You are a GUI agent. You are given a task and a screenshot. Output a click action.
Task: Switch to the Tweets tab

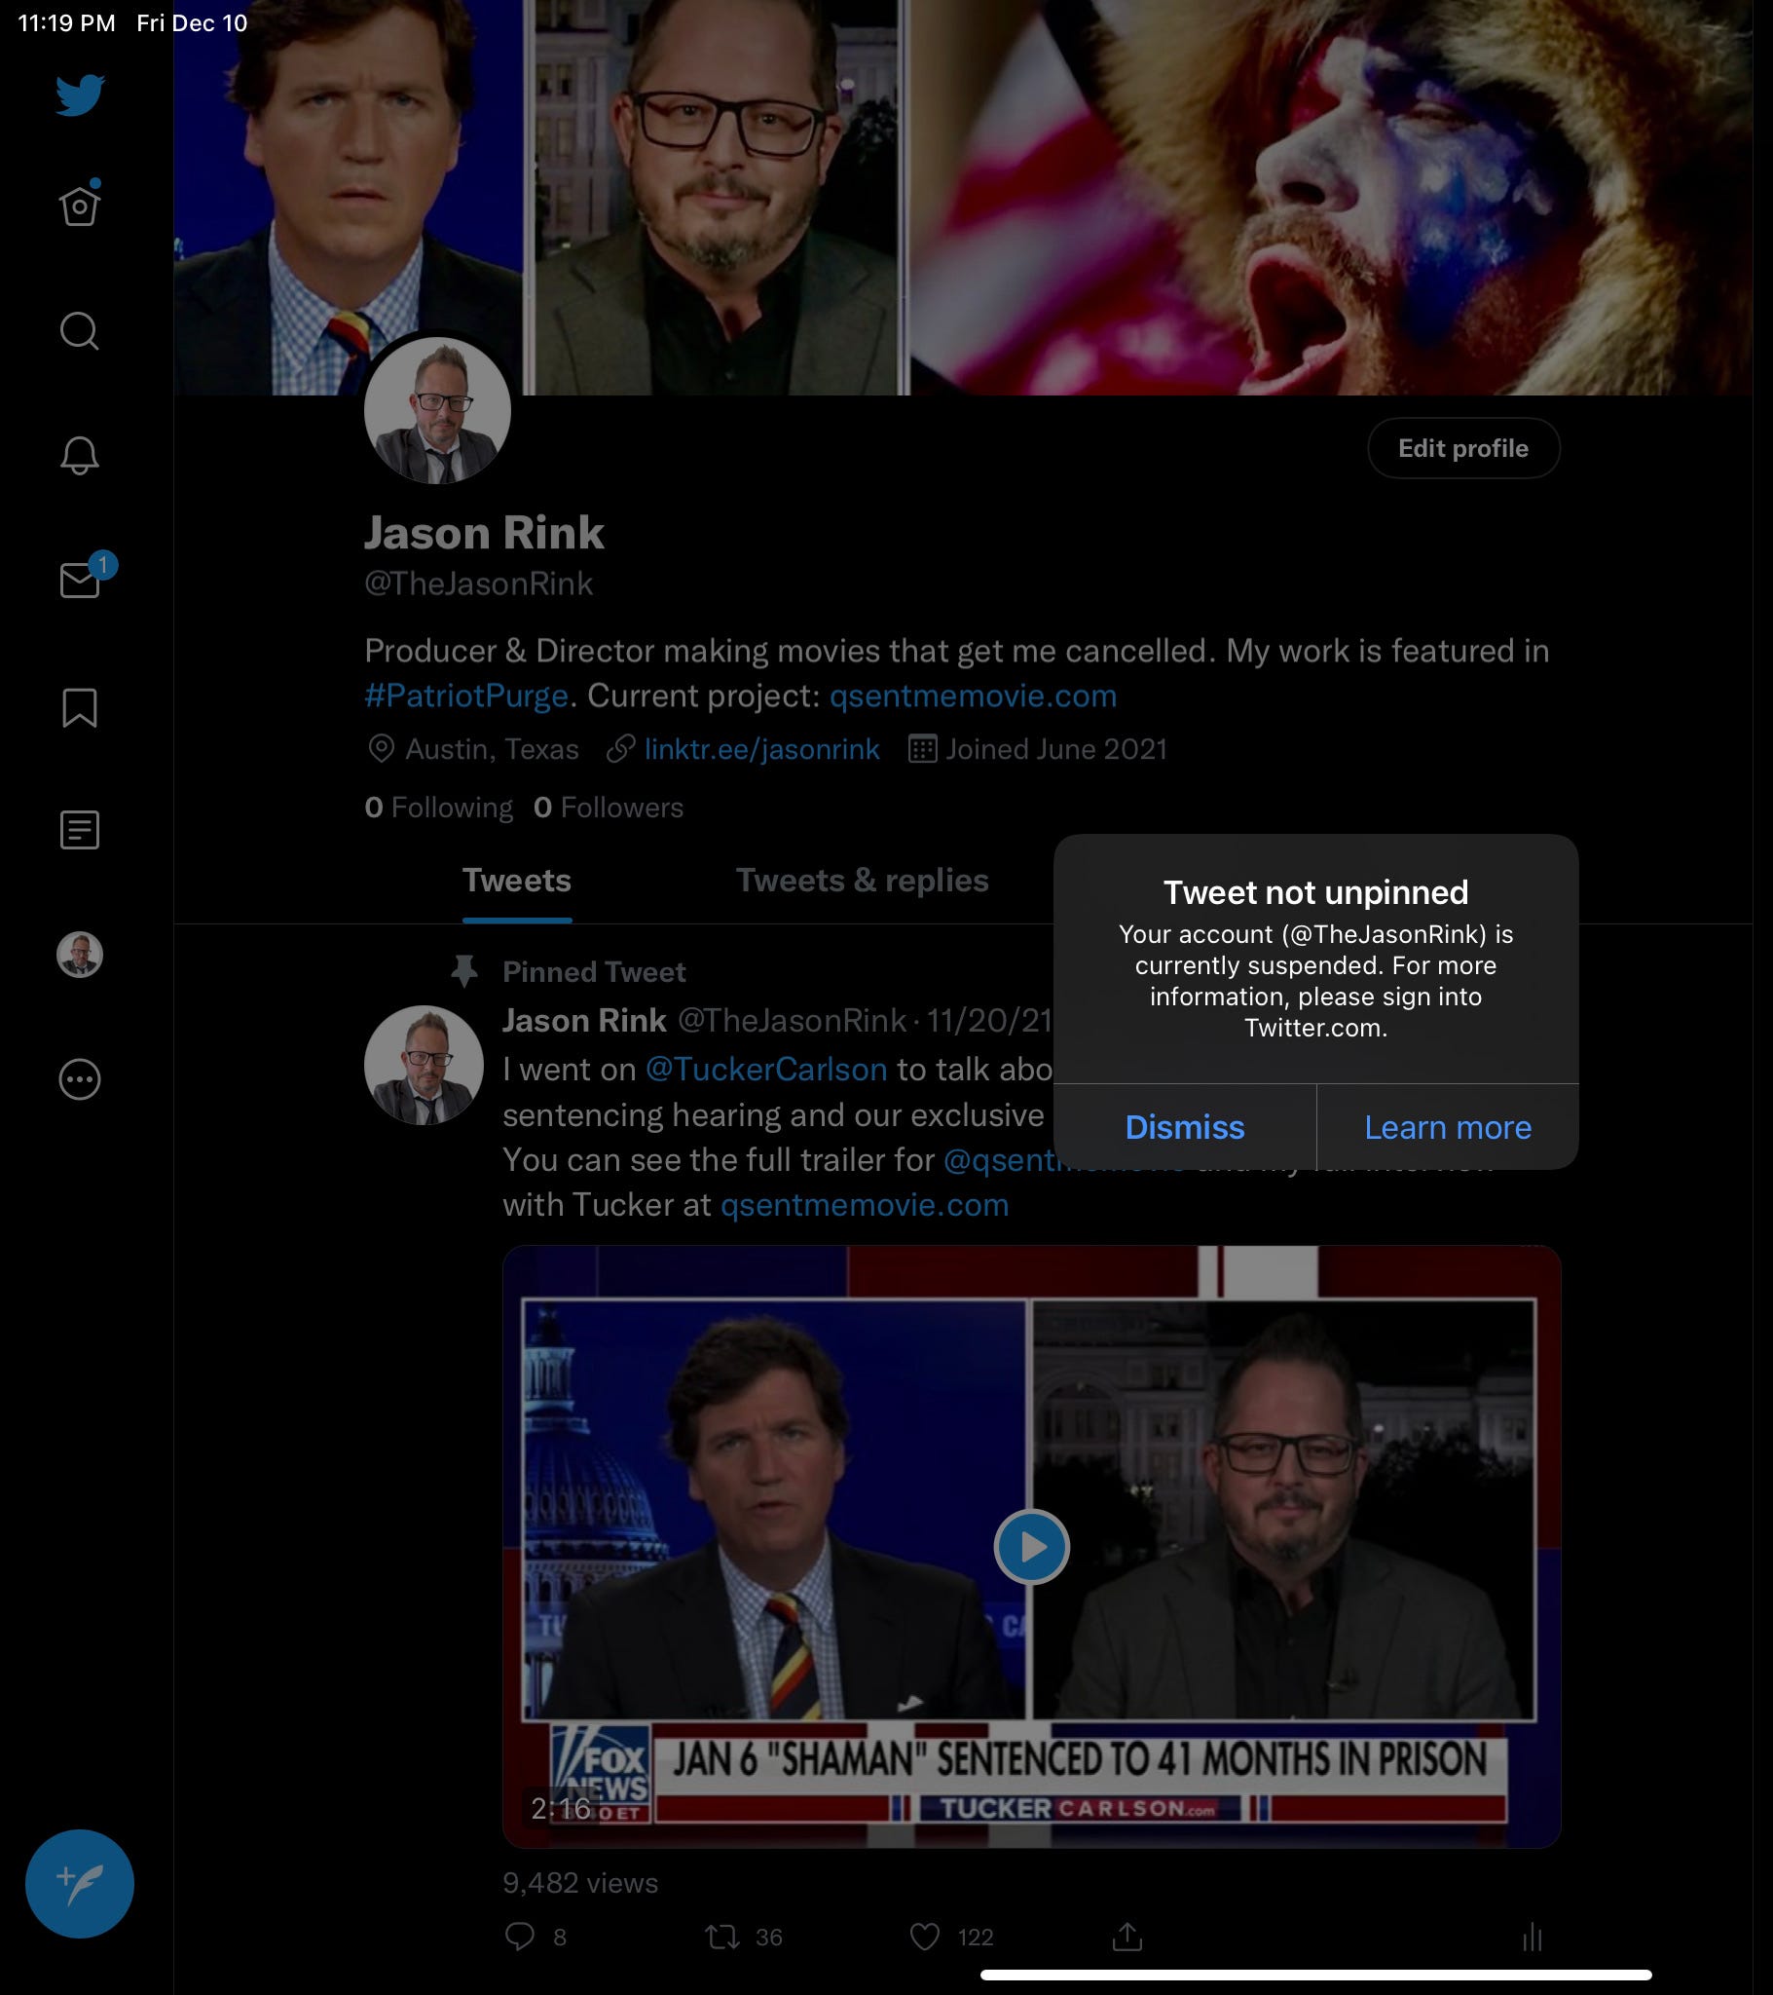517,881
